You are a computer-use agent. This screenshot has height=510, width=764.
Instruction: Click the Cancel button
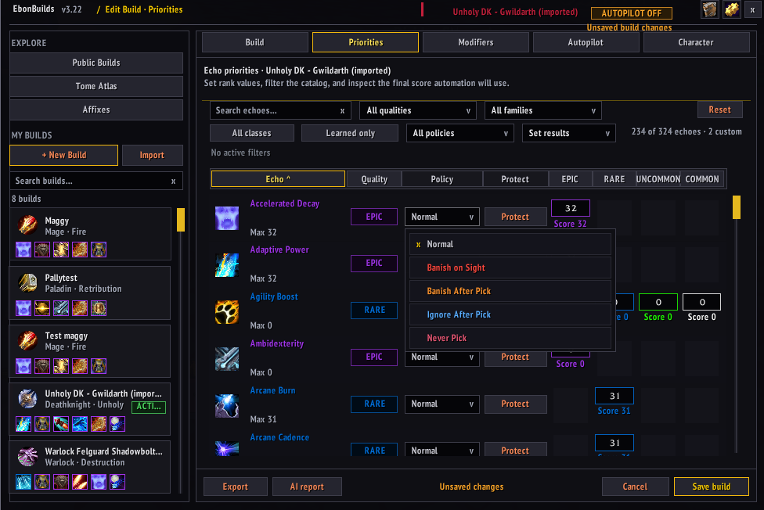[x=635, y=487]
